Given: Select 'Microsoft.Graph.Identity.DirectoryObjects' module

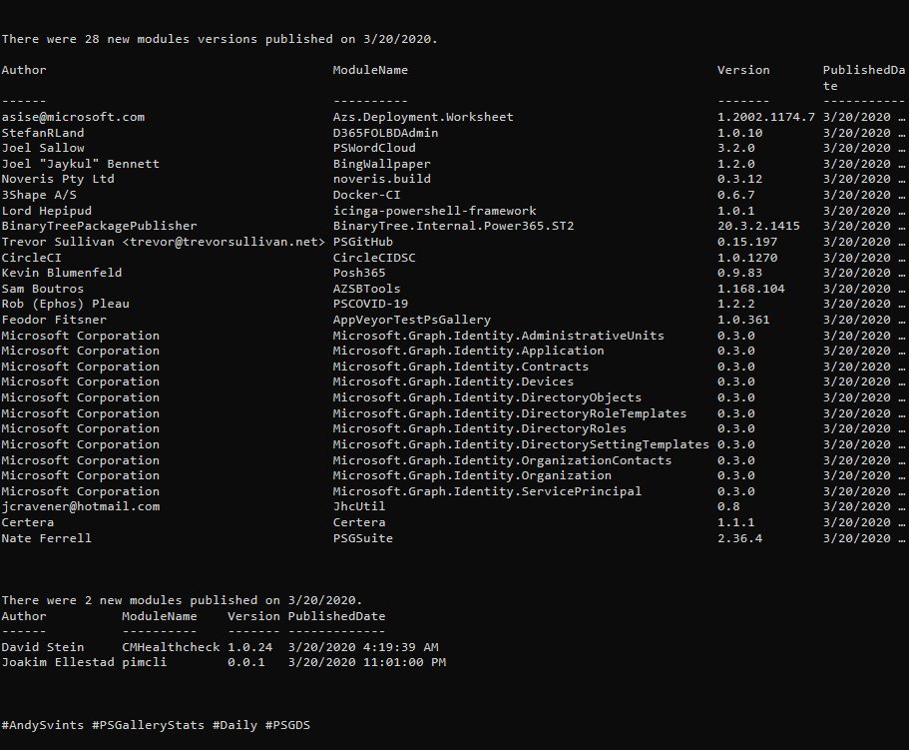Looking at the screenshot, I should point(487,397).
